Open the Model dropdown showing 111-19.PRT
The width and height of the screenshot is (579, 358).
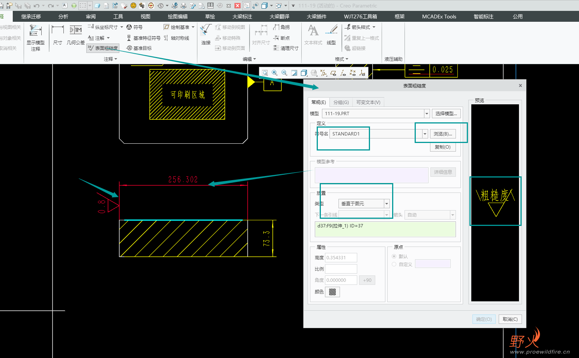coord(427,113)
